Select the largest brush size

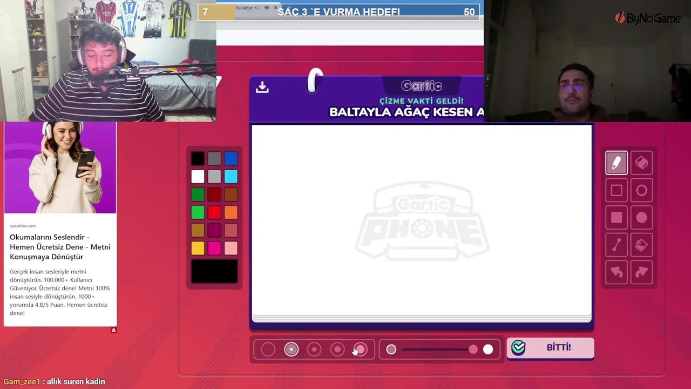360,350
